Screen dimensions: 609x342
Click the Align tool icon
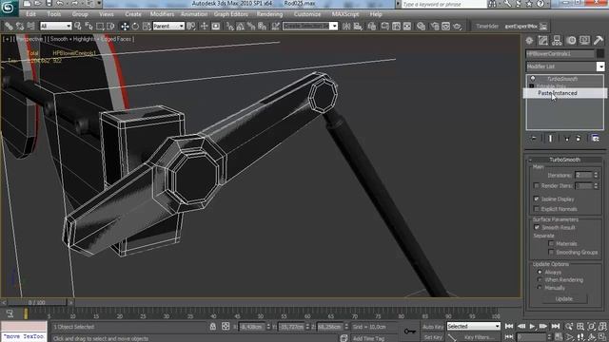click(358, 26)
